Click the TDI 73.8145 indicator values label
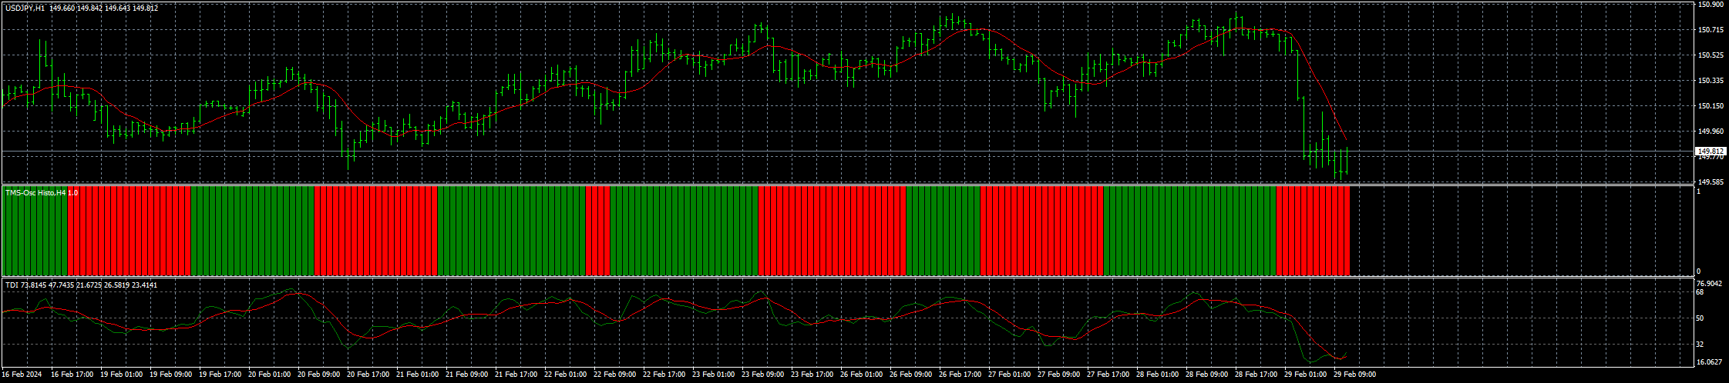 click(x=79, y=285)
